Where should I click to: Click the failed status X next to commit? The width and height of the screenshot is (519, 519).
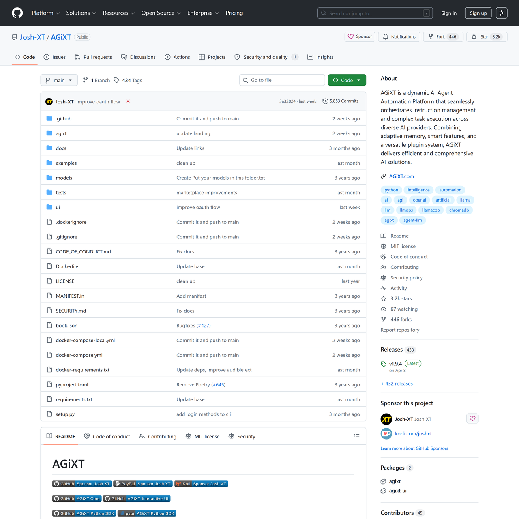[x=128, y=101]
